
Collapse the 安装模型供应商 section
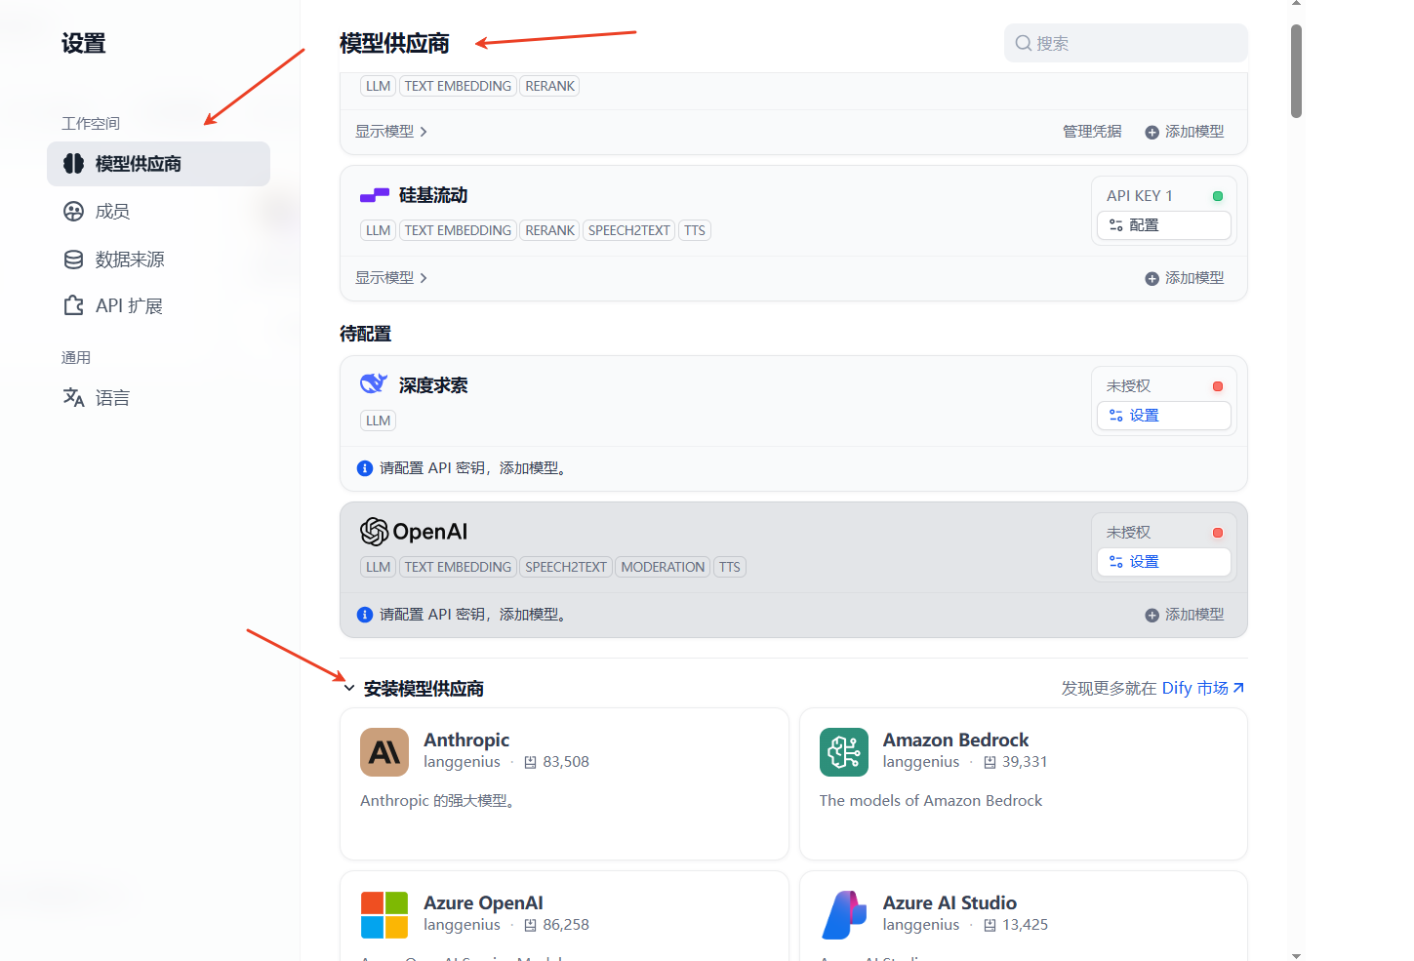tap(349, 688)
